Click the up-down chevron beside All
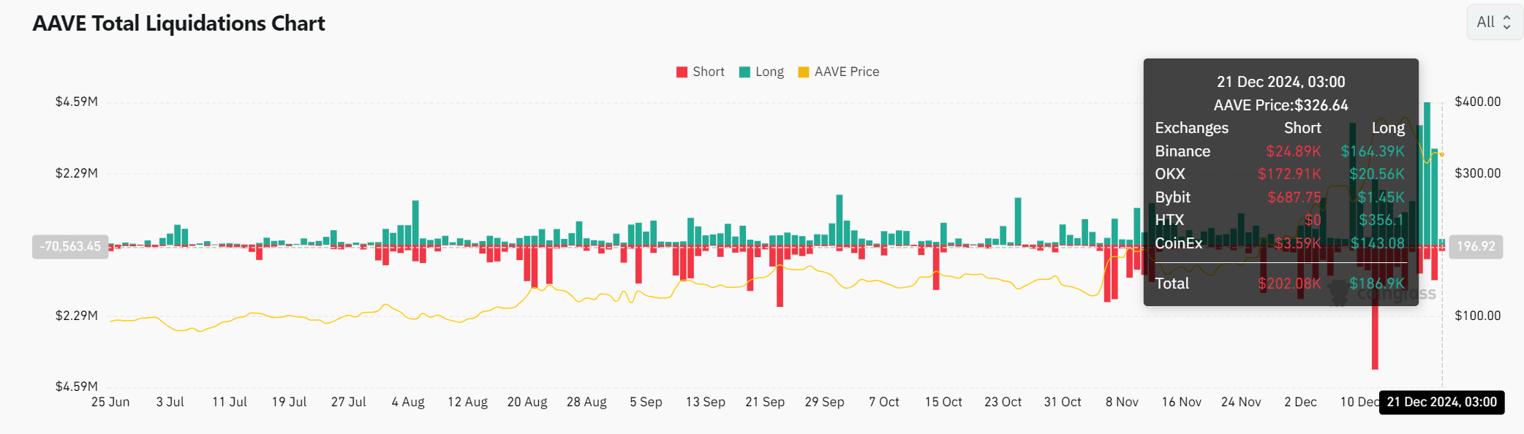This screenshot has width=1524, height=434. 1506,22
